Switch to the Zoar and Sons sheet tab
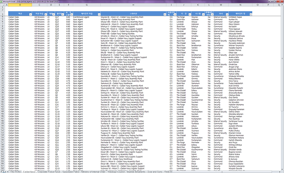 [x=155, y=171]
